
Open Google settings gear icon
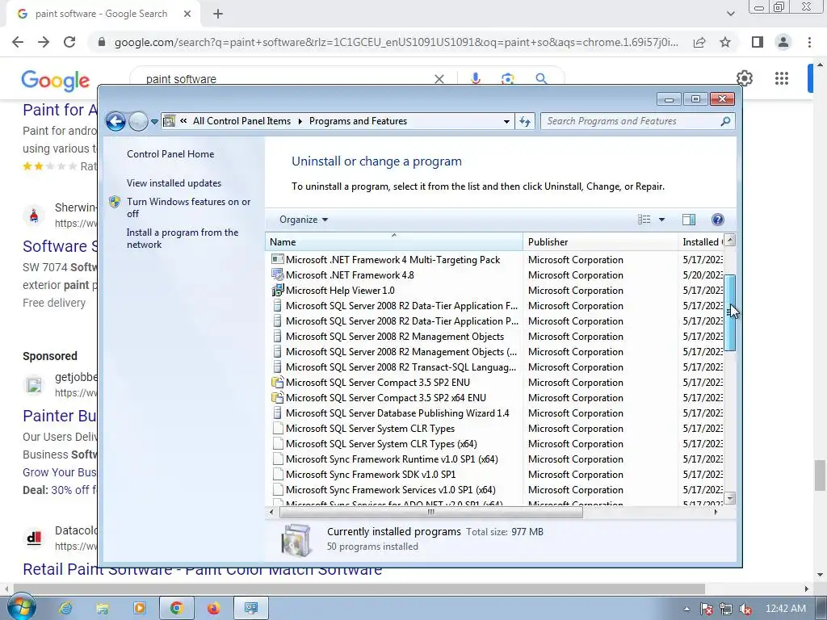(x=744, y=78)
